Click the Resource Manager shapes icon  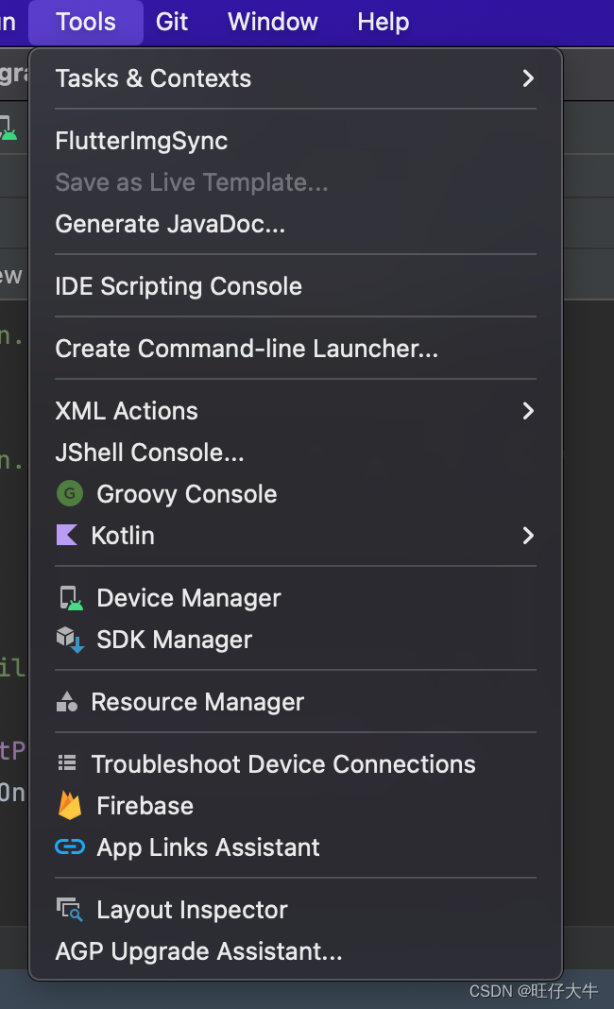point(67,702)
